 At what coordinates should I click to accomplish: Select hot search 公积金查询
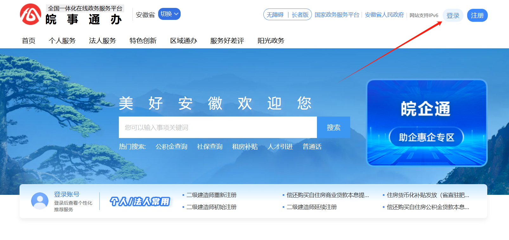pyautogui.click(x=171, y=147)
